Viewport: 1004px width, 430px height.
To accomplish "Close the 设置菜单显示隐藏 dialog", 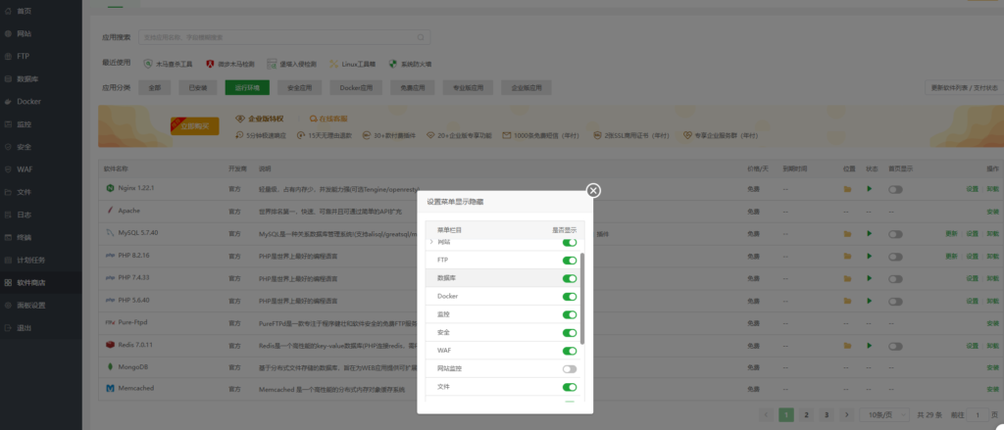I will 593,190.
